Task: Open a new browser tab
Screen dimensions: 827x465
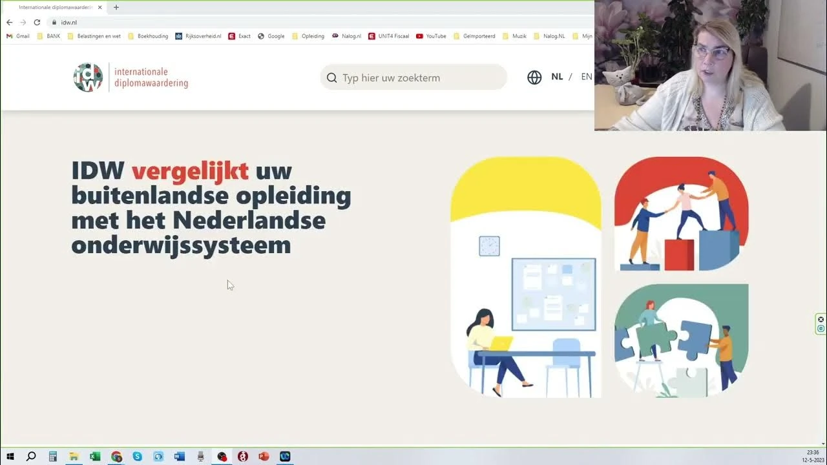Action: point(116,7)
